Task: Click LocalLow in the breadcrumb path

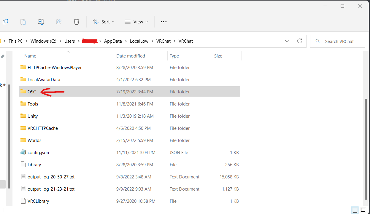Action: [x=139, y=41]
